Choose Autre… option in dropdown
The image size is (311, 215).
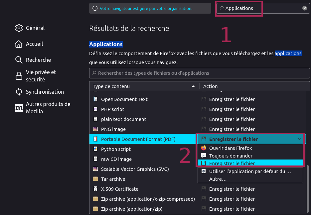click(x=250, y=179)
